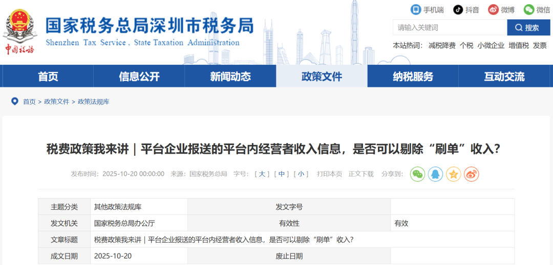Set font size to 大
The image size is (553, 265).
(x=262, y=174)
